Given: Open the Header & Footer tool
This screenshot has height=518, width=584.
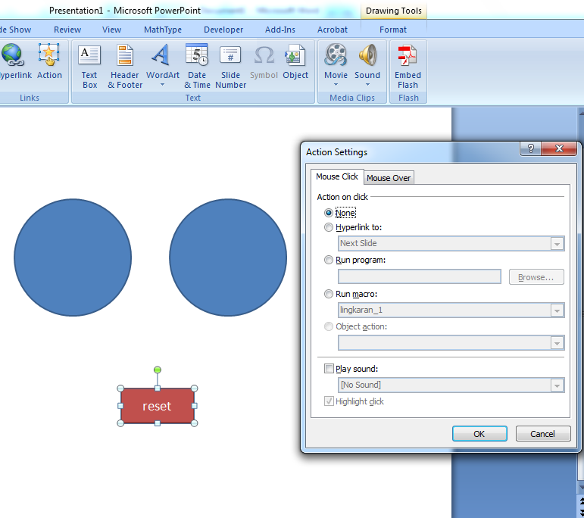Looking at the screenshot, I should pyautogui.click(x=125, y=66).
